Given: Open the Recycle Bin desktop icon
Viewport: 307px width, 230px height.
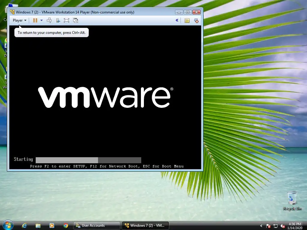Looking at the screenshot, I should pos(292,201).
